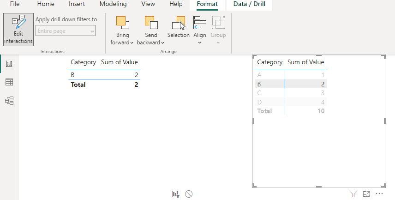This screenshot has width=395, height=200.
Task: Select row B in left table
Action: point(104,75)
